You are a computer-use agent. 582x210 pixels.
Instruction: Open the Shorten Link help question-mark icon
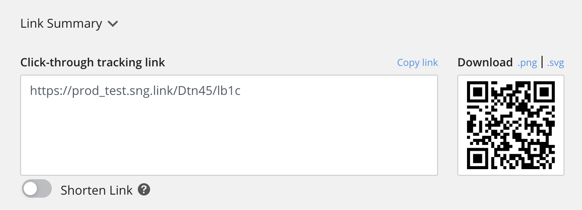pyautogui.click(x=144, y=190)
